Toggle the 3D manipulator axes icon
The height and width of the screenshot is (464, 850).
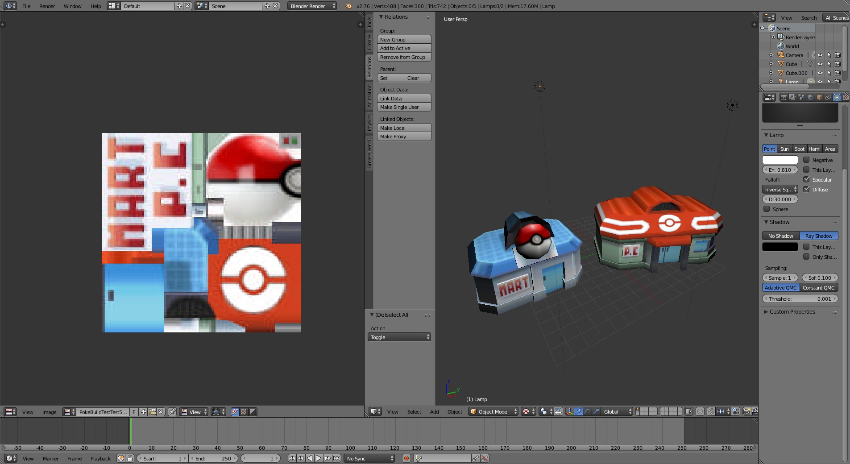click(x=569, y=411)
